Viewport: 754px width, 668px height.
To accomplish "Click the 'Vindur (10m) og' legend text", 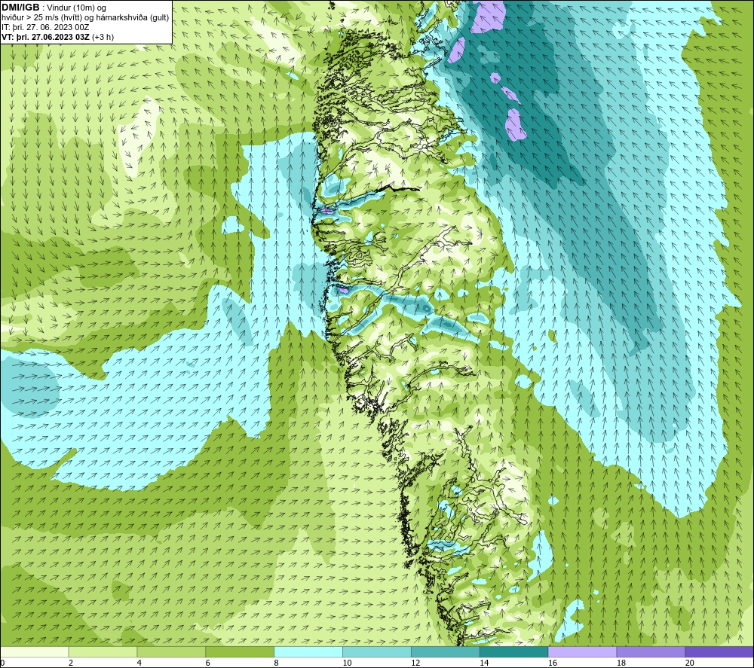I will 78,8.
